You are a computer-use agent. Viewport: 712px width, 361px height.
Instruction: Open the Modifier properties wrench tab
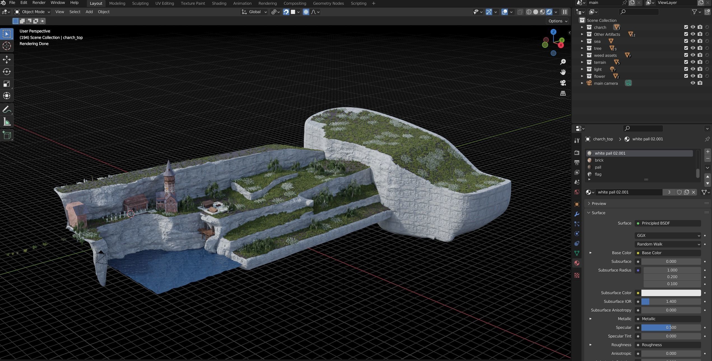[577, 214]
